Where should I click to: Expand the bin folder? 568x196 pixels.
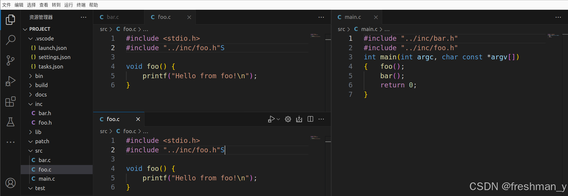click(x=57, y=76)
